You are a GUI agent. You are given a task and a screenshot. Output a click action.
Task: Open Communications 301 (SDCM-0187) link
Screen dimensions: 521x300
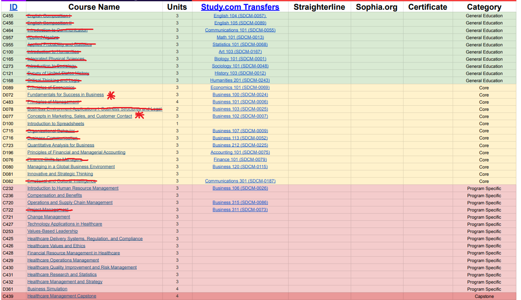240,181
